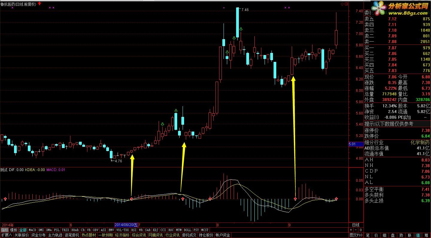Click the red square icon above the price scale
The height and width of the screenshot is (238, 431).
click(x=346, y=4)
